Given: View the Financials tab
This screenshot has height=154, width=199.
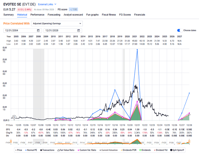Looking at the screenshot, I should pyautogui.click(x=140, y=15).
